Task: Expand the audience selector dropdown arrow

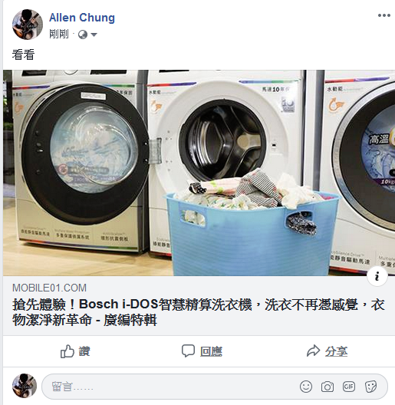Action: pos(94,35)
